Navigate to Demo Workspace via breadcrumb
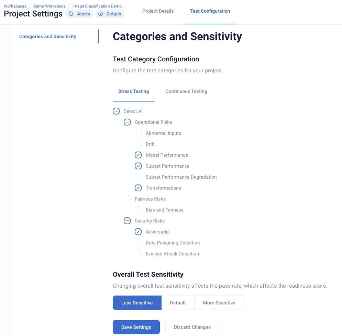Screen dimensions: 342x336 pos(49,6)
